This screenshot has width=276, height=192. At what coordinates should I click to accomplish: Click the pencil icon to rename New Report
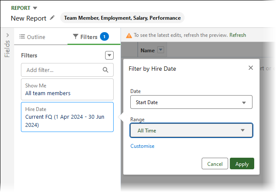tap(53, 18)
